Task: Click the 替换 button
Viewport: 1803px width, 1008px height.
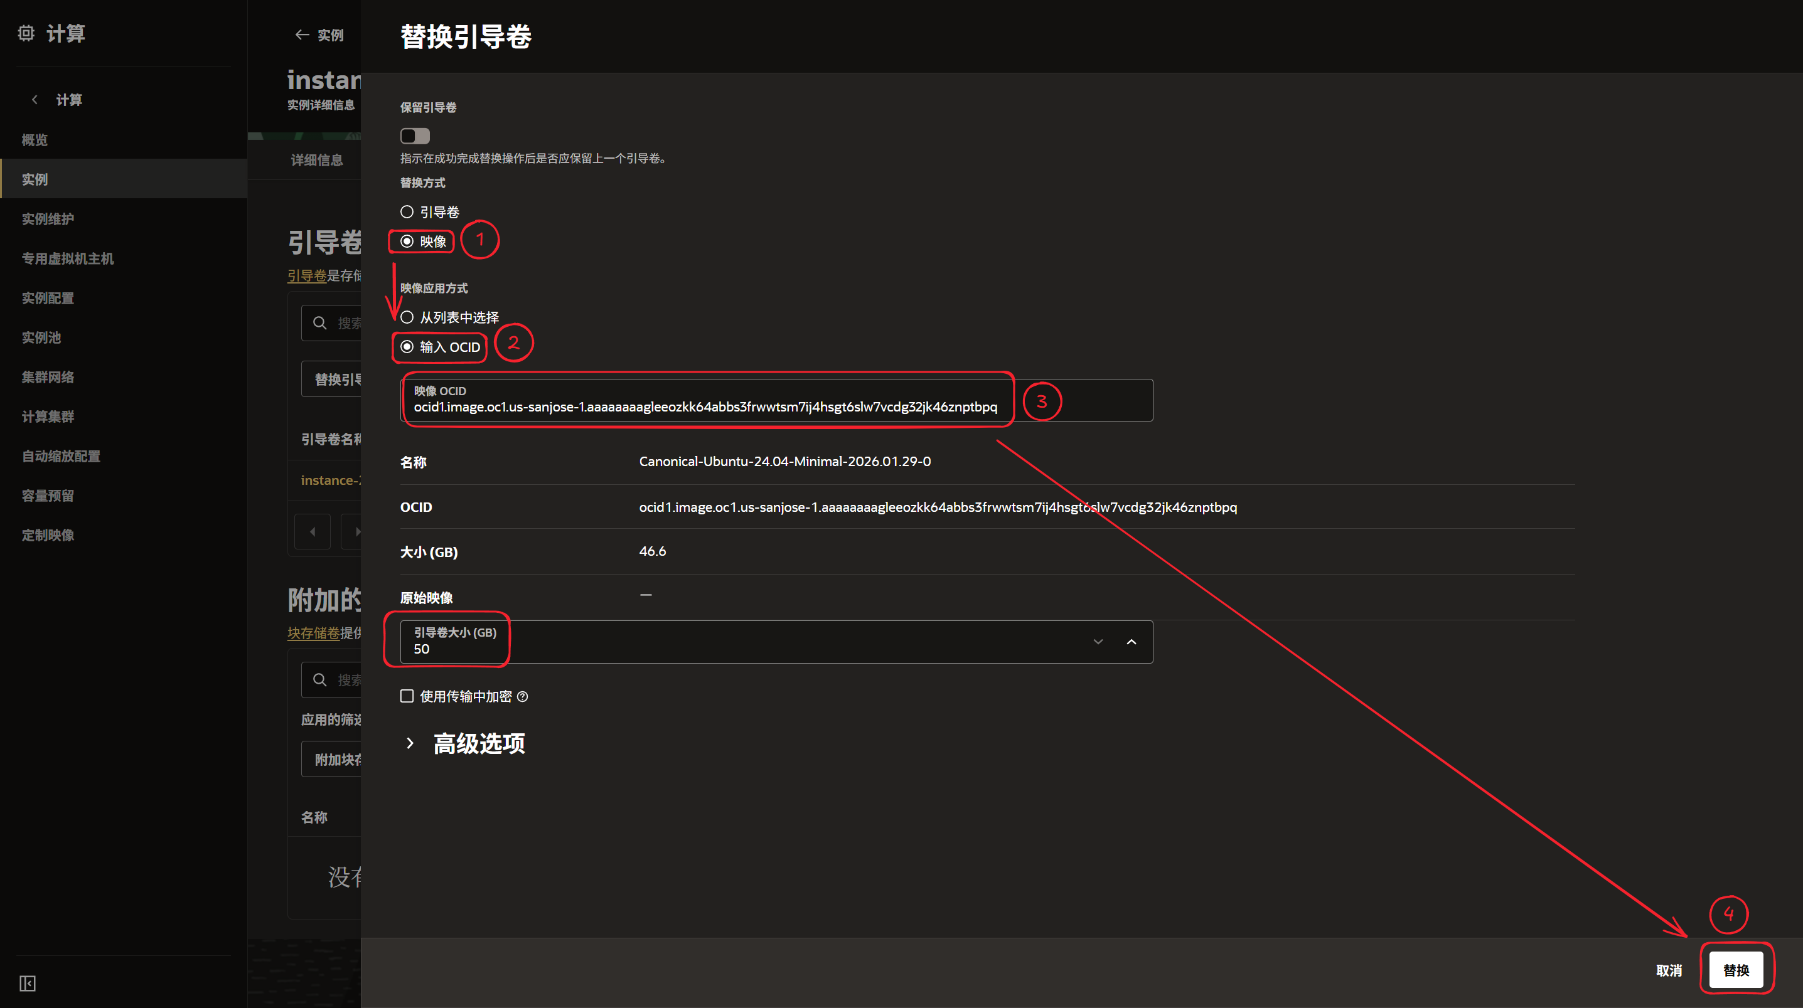Action: tap(1736, 970)
